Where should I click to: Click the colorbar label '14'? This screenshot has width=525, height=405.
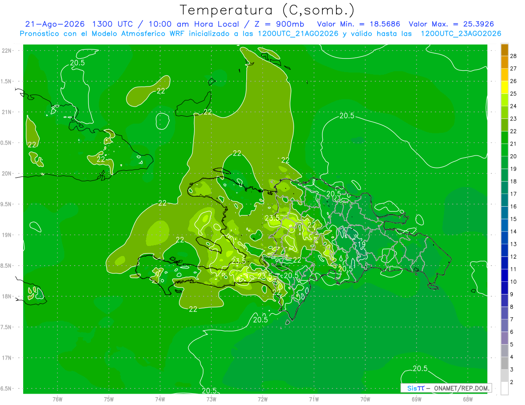coord(514,232)
